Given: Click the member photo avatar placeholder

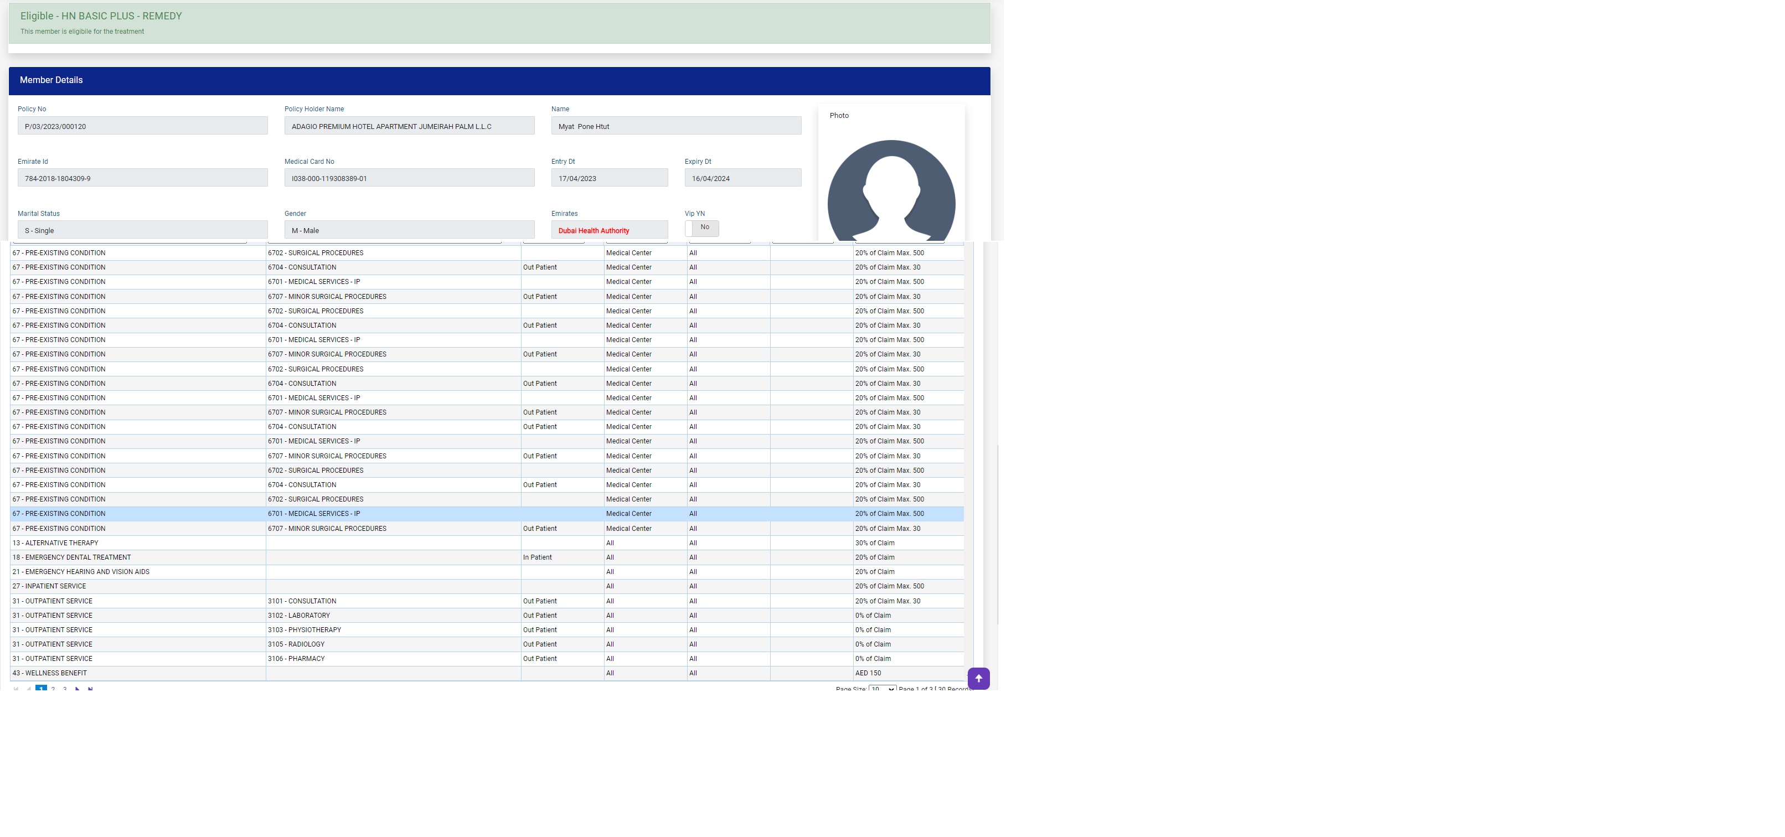Looking at the screenshot, I should pos(891,190).
